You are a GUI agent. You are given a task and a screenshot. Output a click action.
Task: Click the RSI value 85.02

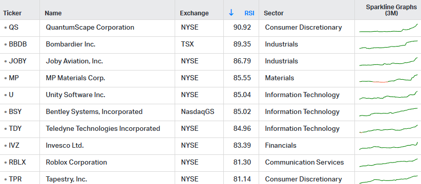(x=242, y=112)
